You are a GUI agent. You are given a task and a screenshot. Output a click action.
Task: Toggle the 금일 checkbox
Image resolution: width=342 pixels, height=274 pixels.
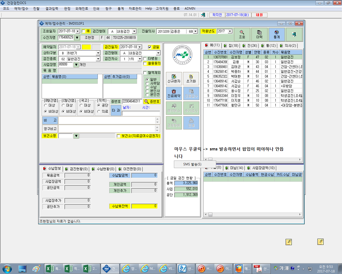click(150, 47)
